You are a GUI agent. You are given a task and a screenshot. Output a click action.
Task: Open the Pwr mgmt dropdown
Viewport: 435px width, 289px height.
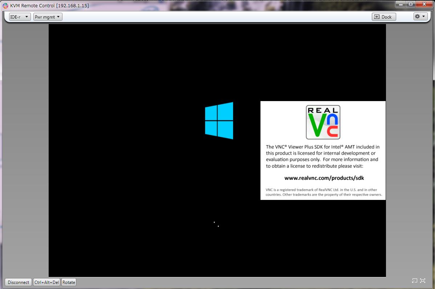click(48, 17)
